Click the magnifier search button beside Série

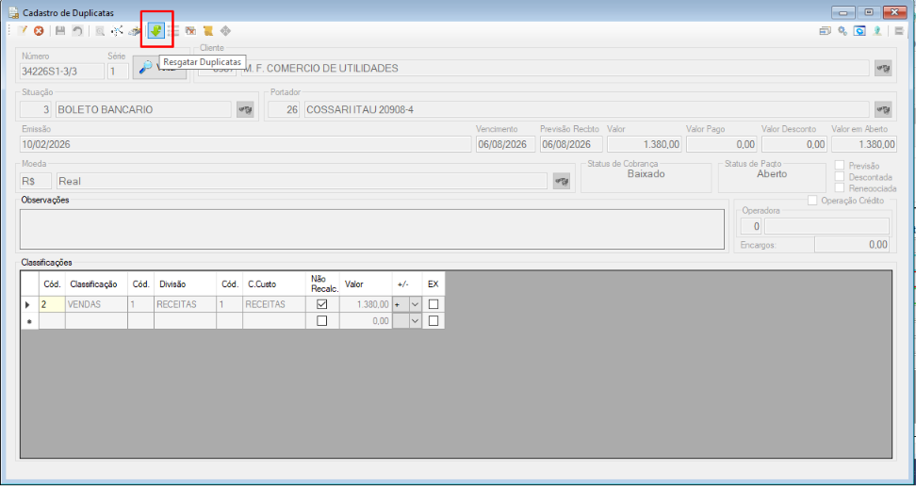pyautogui.click(x=159, y=68)
